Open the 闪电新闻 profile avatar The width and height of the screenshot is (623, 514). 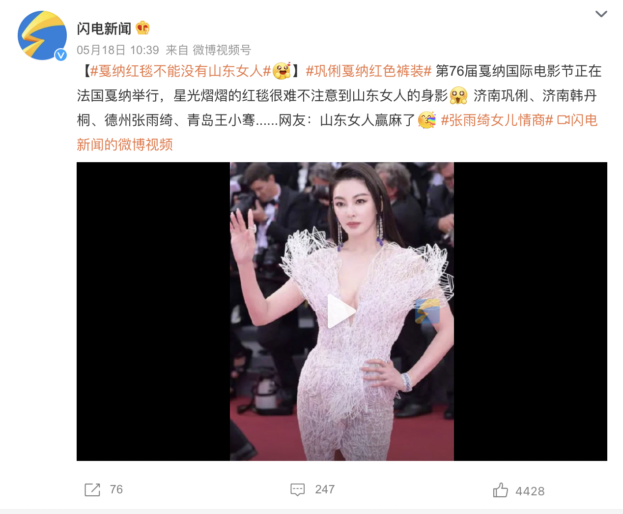(42, 36)
